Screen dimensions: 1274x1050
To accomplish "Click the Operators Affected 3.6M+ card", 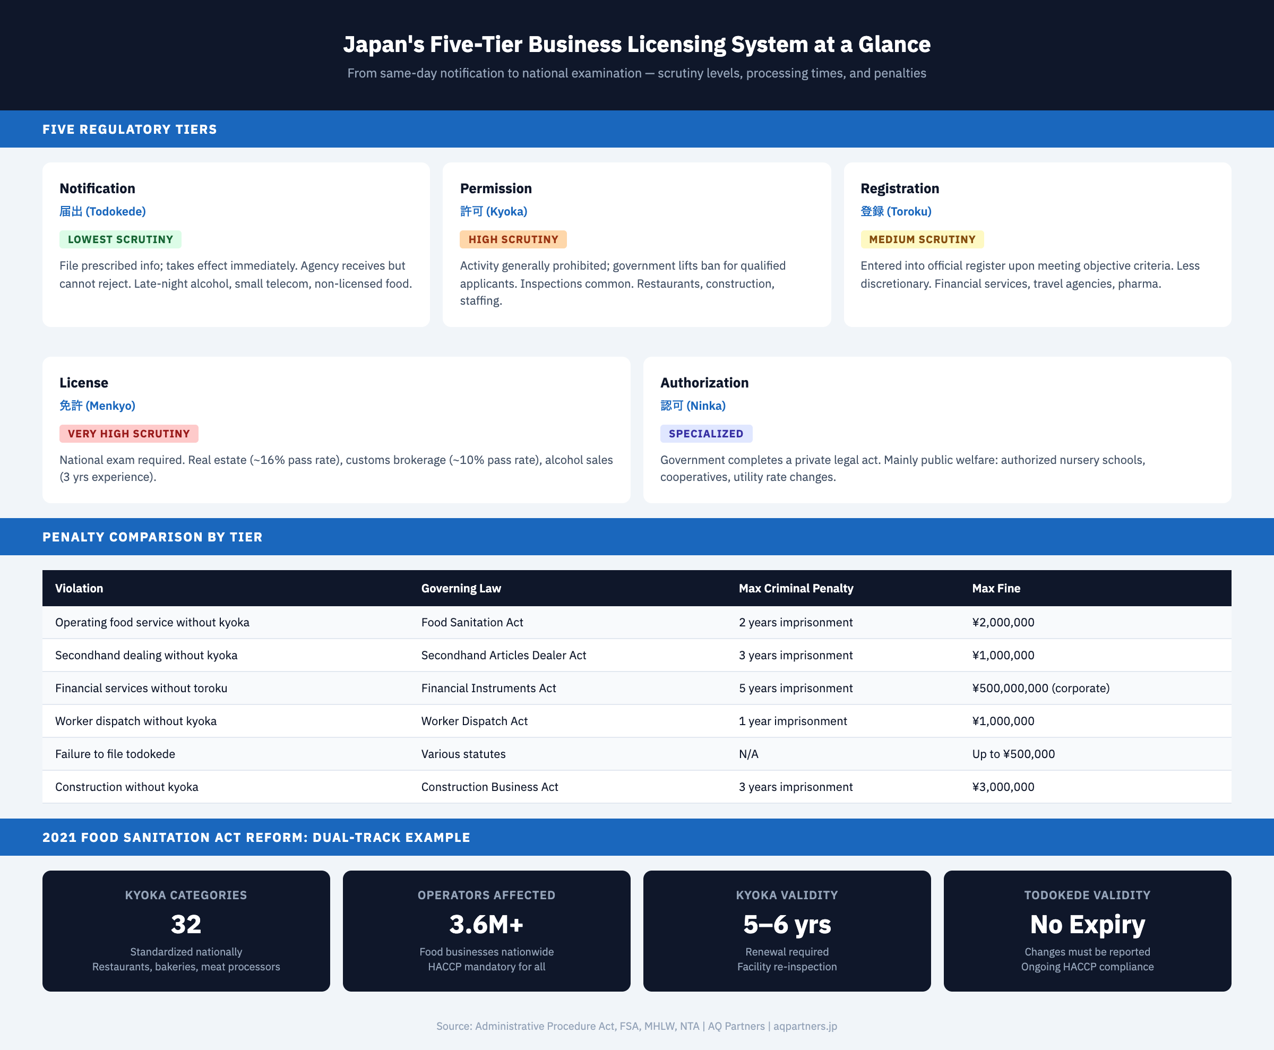I will (x=486, y=930).
